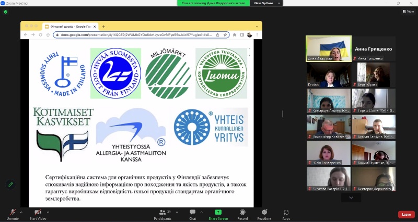The image size is (418, 222).
Task: Click the Chrome profile avatar
Action: pos(250,35)
